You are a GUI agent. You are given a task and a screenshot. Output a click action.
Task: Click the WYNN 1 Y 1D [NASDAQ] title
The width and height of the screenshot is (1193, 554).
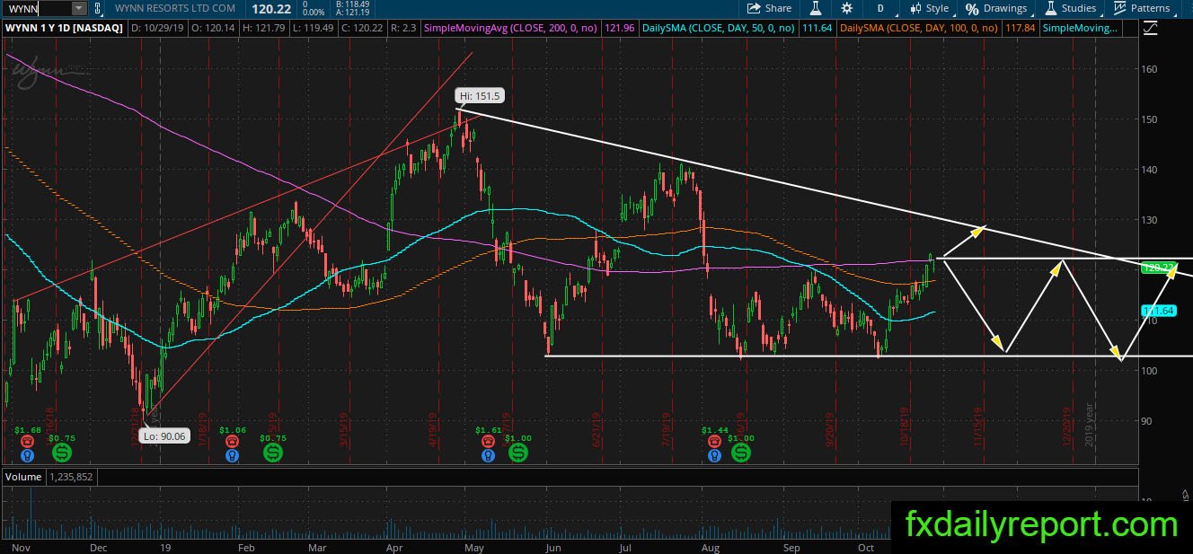pos(65,29)
